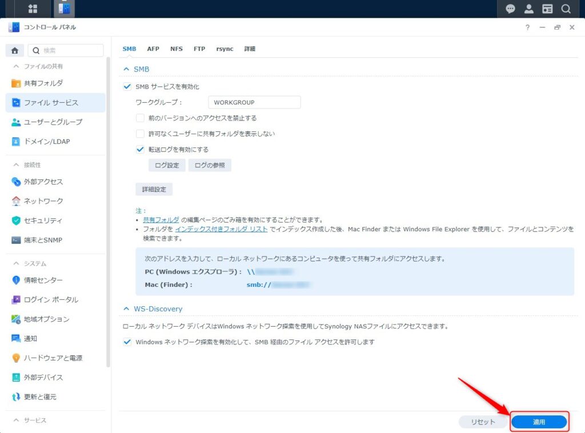
Task: Click the PC Windows explorer address
Action: coord(270,271)
